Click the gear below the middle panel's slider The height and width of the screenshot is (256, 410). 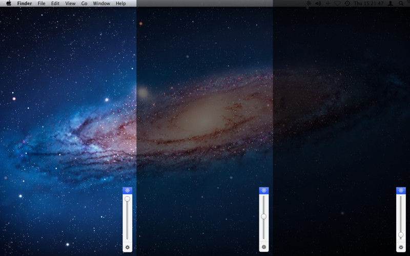[x=264, y=247]
